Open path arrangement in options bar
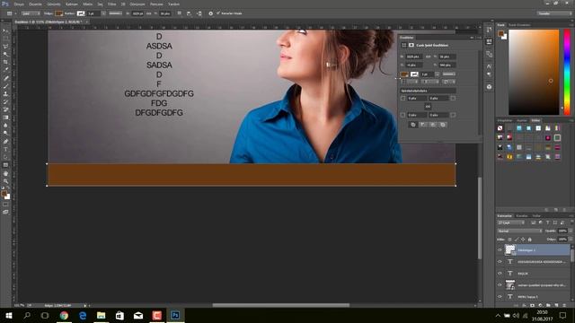 click(199, 13)
